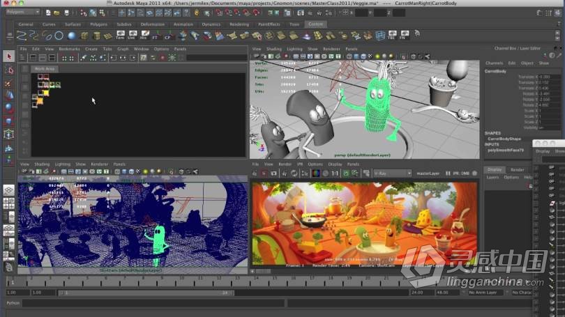Switch to the Rendering shelf tab
Viewport: 565px width, 317px height.
pyautogui.click(x=239, y=24)
